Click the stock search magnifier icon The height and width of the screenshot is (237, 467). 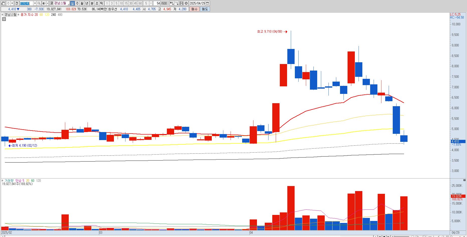coord(39,3)
